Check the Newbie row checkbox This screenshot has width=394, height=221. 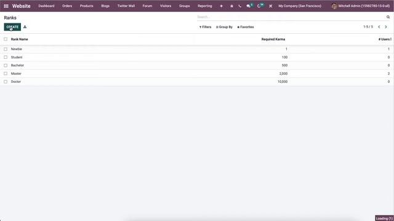click(6, 49)
